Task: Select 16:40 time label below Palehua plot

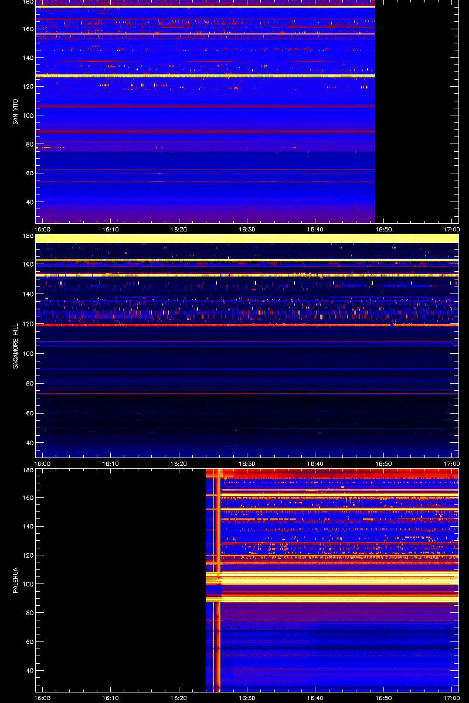Action: (315, 698)
